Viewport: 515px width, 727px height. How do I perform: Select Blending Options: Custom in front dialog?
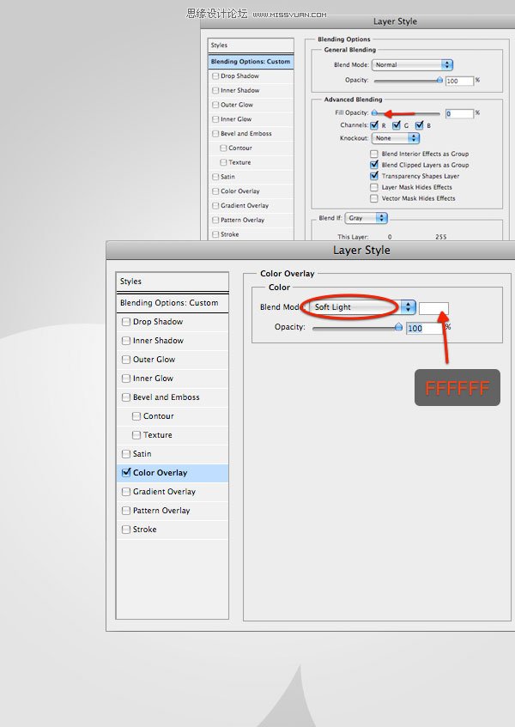pyautogui.click(x=173, y=303)
